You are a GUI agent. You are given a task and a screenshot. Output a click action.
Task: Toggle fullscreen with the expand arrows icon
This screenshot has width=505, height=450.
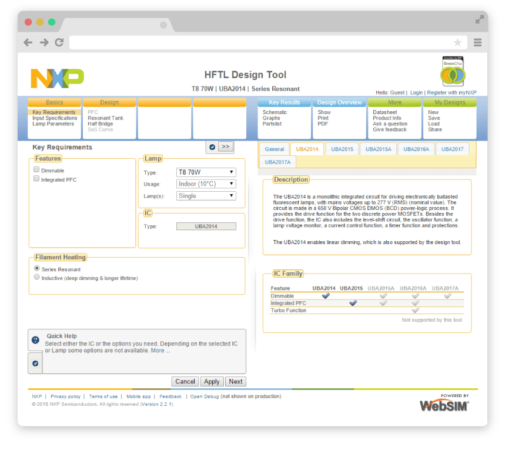[480, 19]
